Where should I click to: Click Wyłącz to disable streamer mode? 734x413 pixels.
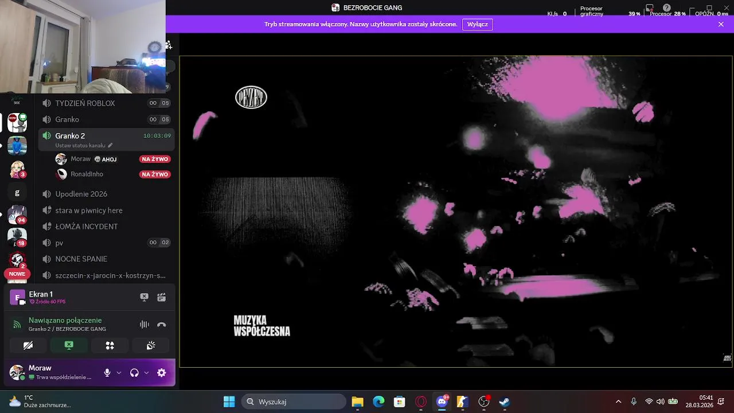point(478,24)
